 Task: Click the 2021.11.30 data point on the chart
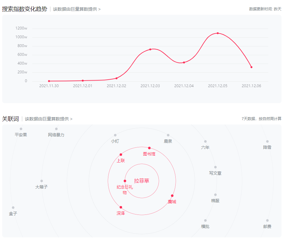coord(49,81)
